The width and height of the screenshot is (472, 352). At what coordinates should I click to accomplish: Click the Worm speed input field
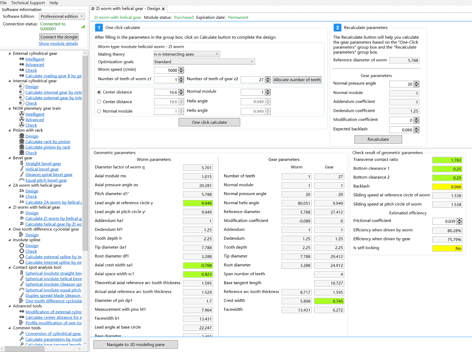tap(166, 70)
